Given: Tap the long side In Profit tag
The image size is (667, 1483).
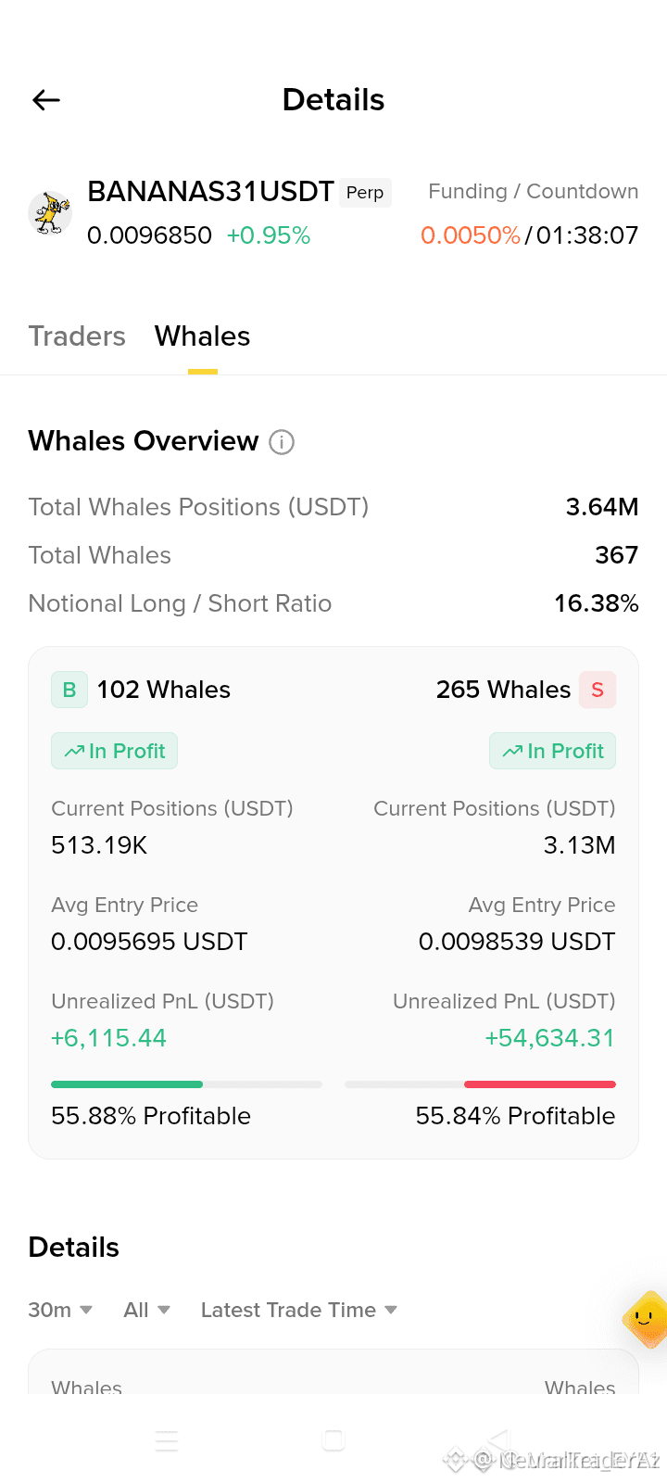Looking at the screenshot, I should [114, 751].
